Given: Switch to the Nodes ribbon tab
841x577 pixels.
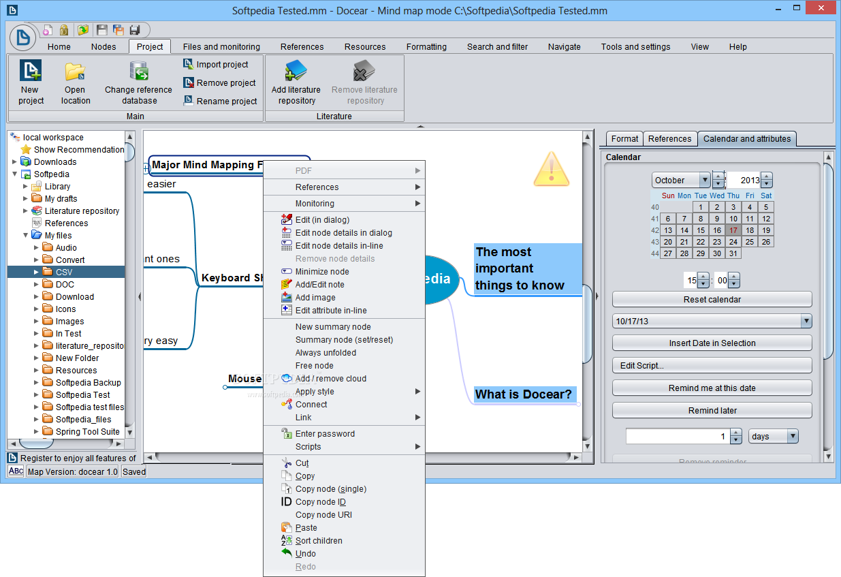Looking at the screenshot, I should coord(104,46).
